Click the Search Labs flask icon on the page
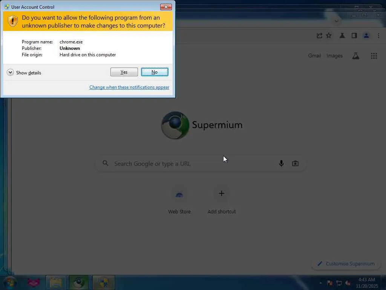Image resolution: width=386 pixels, height=290 pixels. [356, 56]
